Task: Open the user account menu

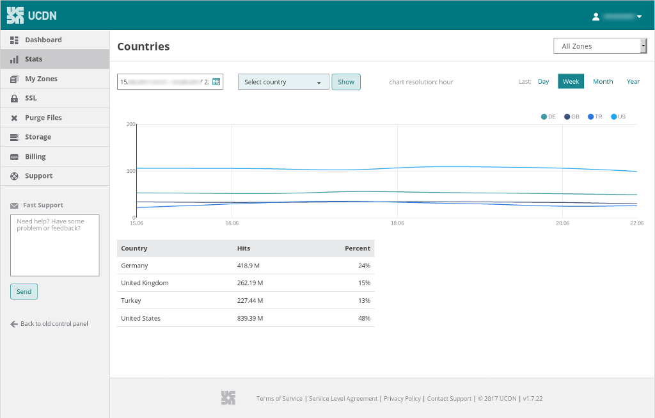Action: (617, 17)
